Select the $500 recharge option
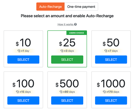The image size is (134, 111). click(67, 101)
